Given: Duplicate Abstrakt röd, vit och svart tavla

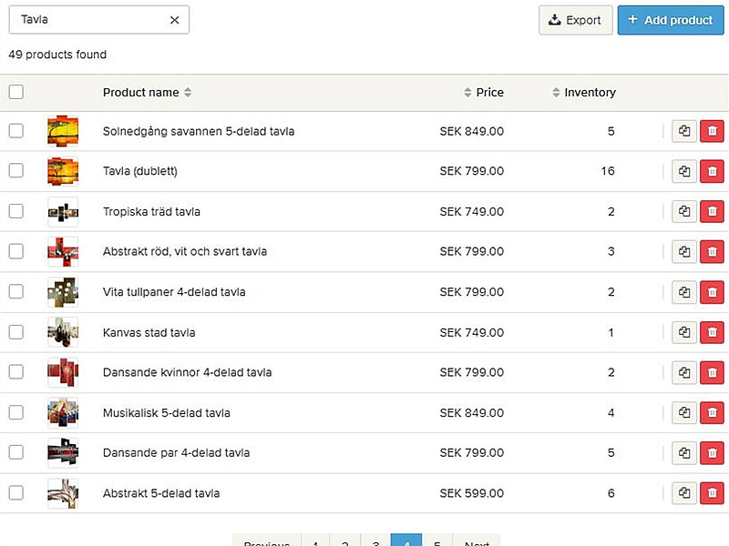Looking at the screenshot, I should pyautogui.click(x=684, y=251).
